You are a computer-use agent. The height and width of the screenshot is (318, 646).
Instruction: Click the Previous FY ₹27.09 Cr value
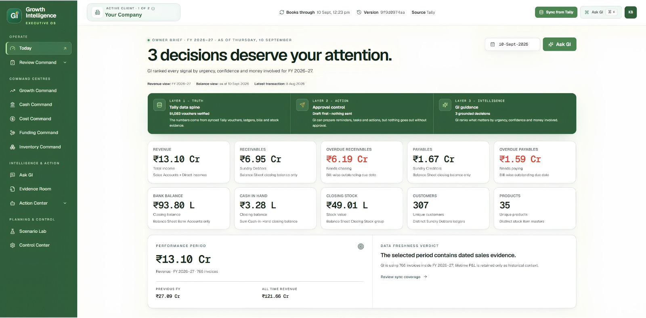[168, 297]
